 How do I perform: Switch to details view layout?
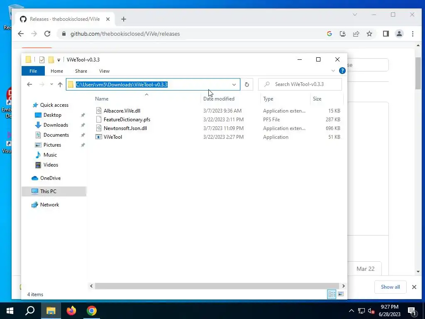pyautogui.click(x=332, y=294)
